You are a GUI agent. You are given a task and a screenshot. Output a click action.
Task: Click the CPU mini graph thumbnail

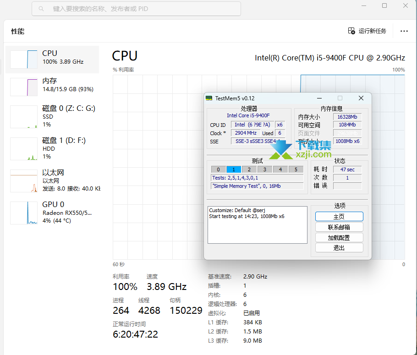pos(24,59)
